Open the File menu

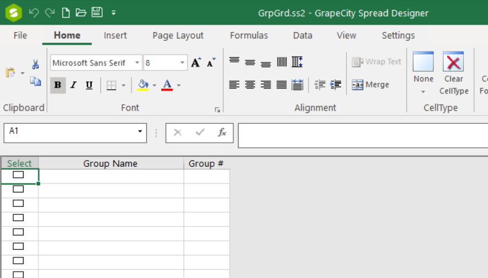click(x=20, y=36)
